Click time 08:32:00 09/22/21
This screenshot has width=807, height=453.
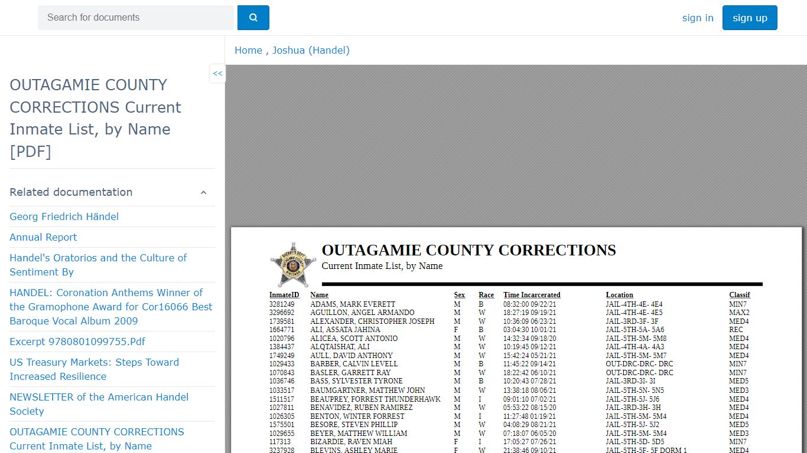pos(529,304)
